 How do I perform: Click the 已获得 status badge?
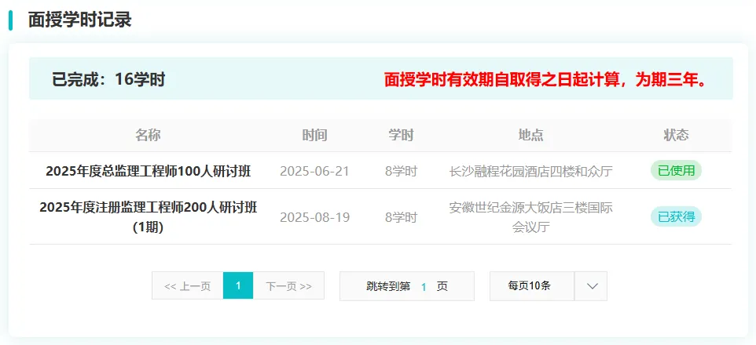point(676,216)
